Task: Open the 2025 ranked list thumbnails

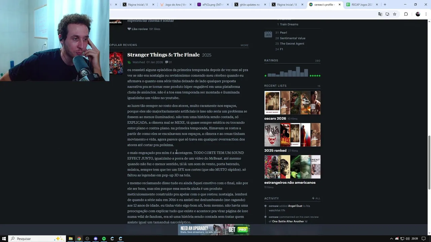Action: (292, 135)
